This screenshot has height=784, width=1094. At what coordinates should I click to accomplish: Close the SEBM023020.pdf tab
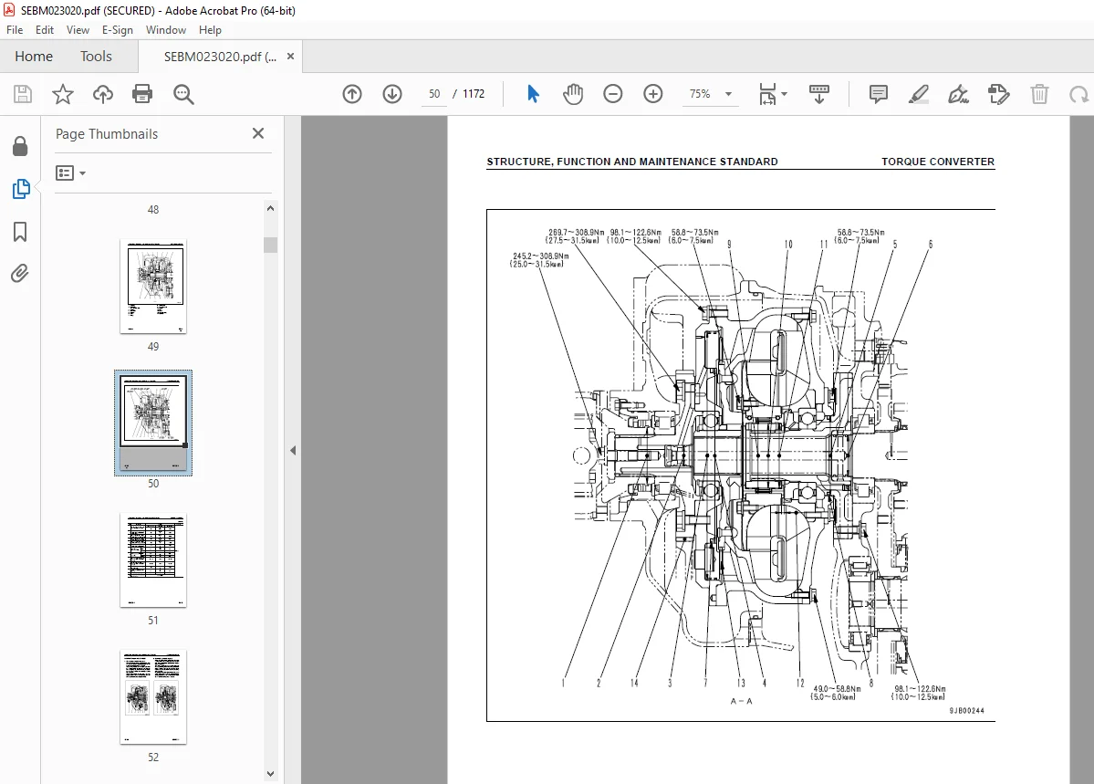tap(290, 57)
